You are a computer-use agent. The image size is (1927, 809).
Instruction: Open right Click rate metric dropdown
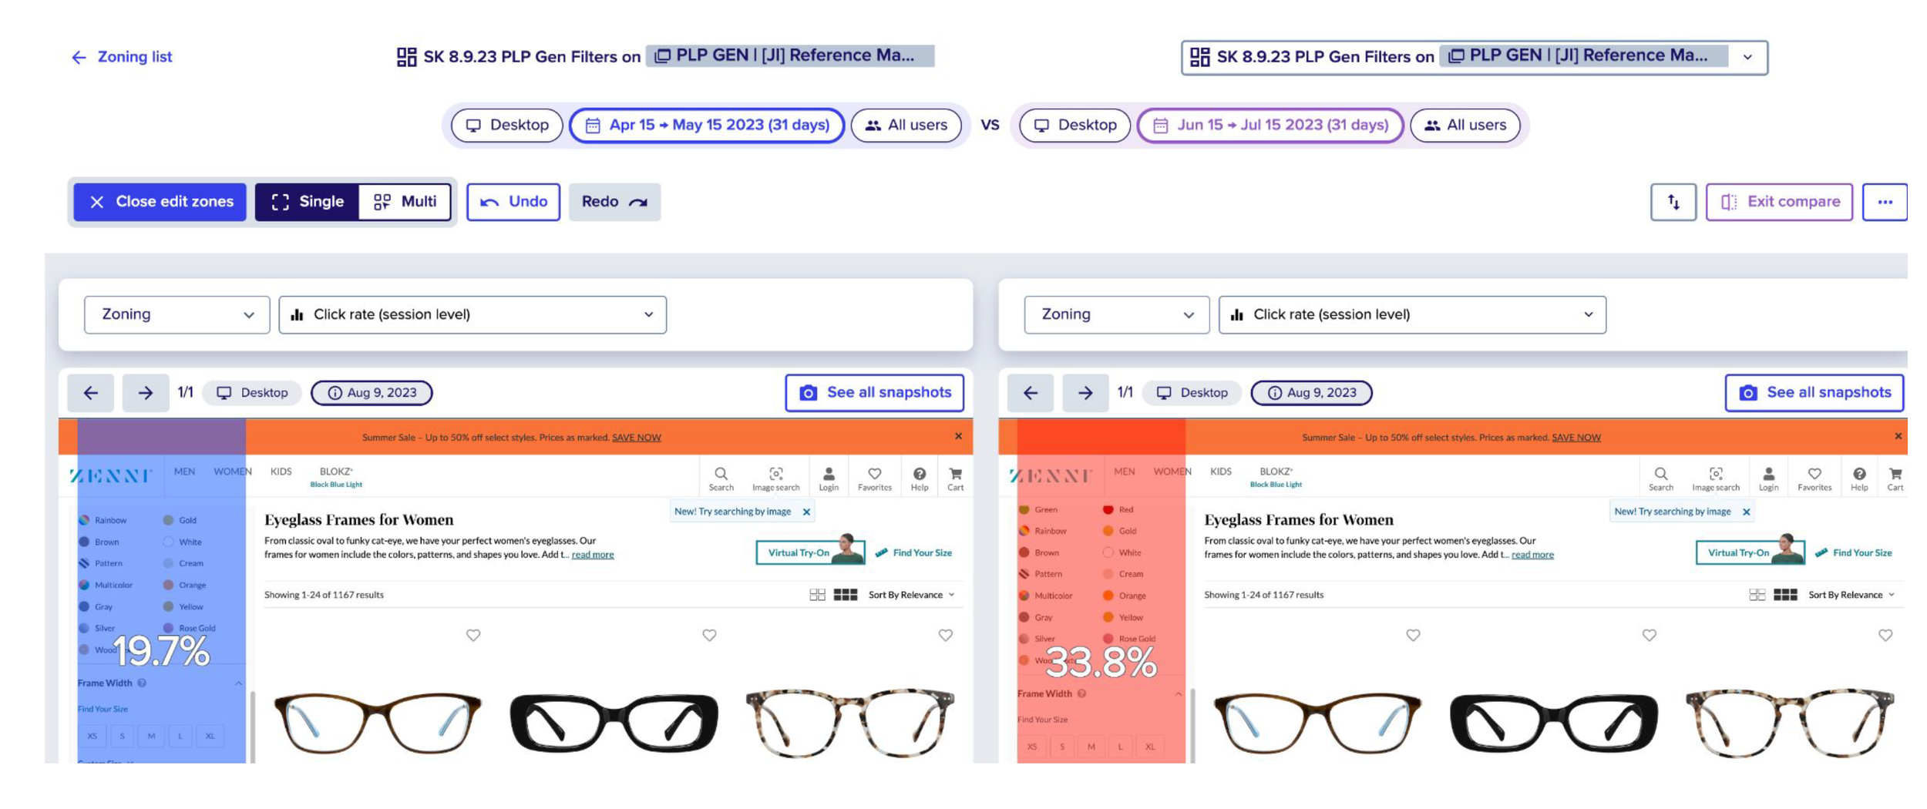tap(1412, 314)
